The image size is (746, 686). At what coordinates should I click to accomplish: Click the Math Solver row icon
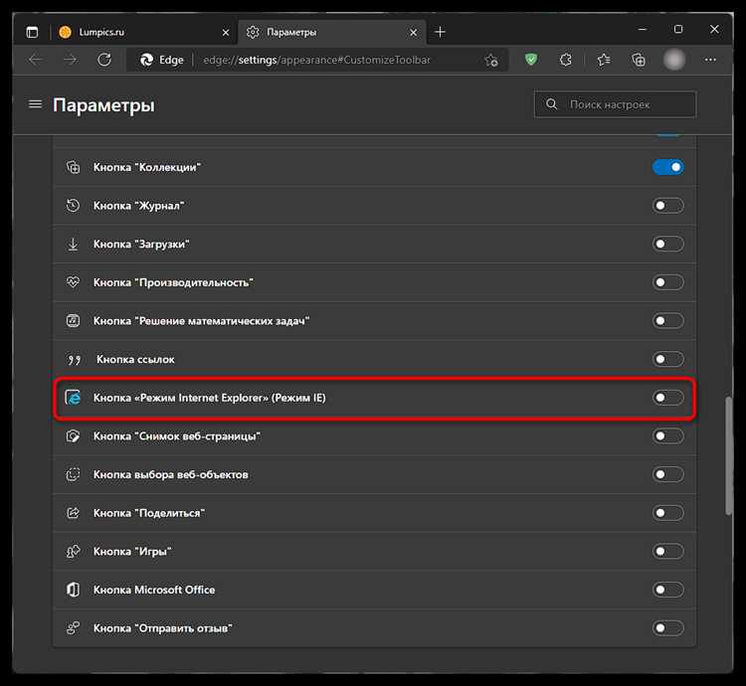click(73, 321)
